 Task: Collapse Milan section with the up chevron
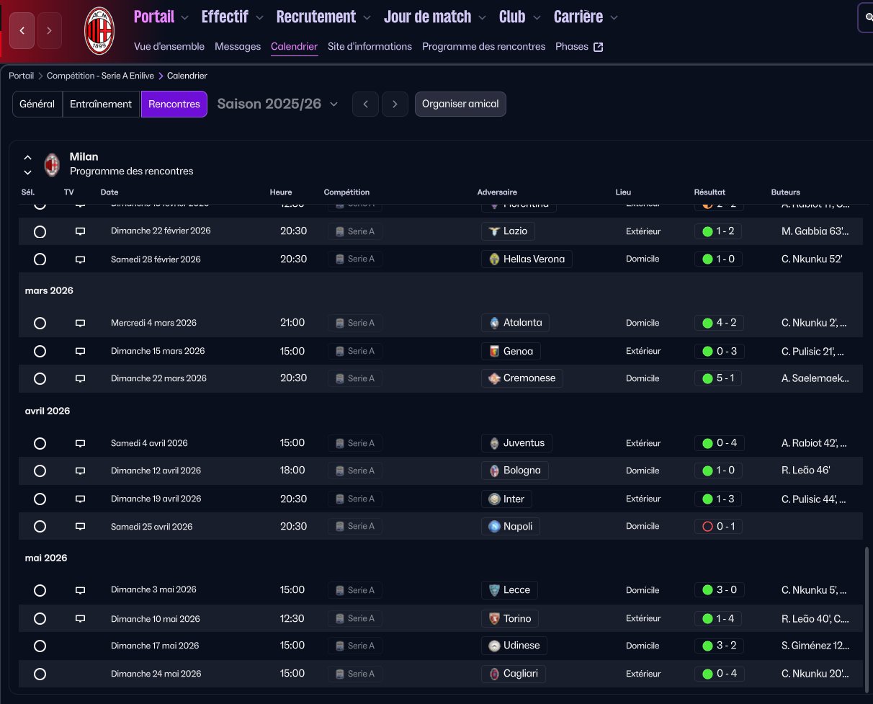[28, 157]
